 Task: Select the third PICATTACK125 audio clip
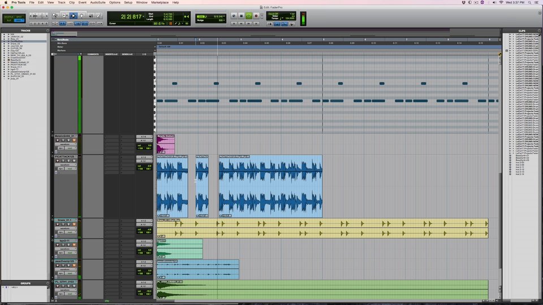(270, 187)
